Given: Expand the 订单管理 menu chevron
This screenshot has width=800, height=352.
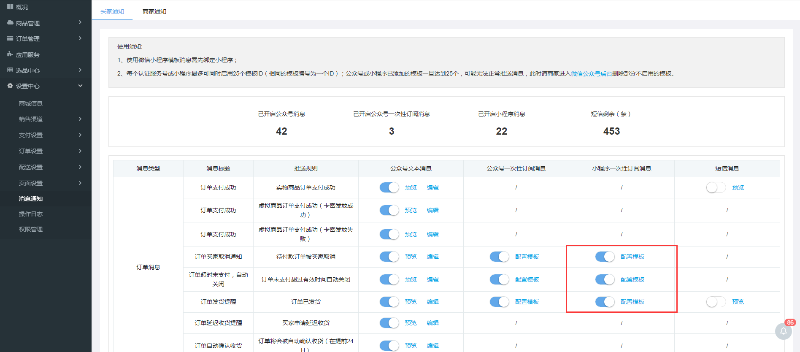Looking at the screenshot, I should [80, 38].
